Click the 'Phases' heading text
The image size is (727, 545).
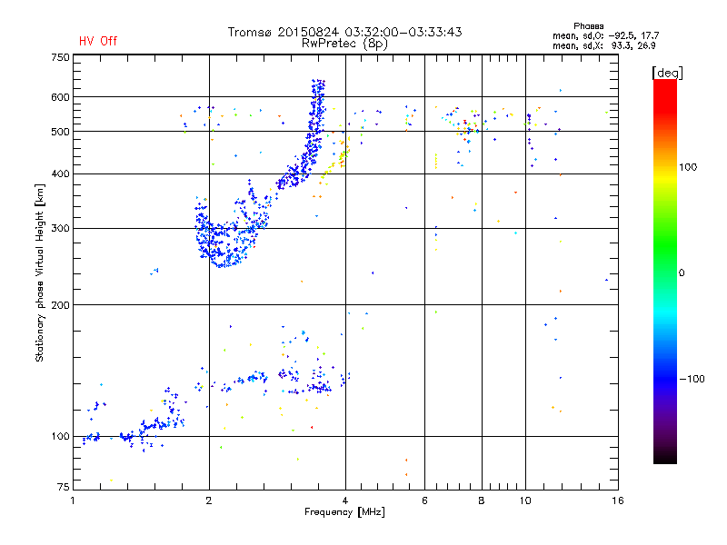(x=588, y=26)
